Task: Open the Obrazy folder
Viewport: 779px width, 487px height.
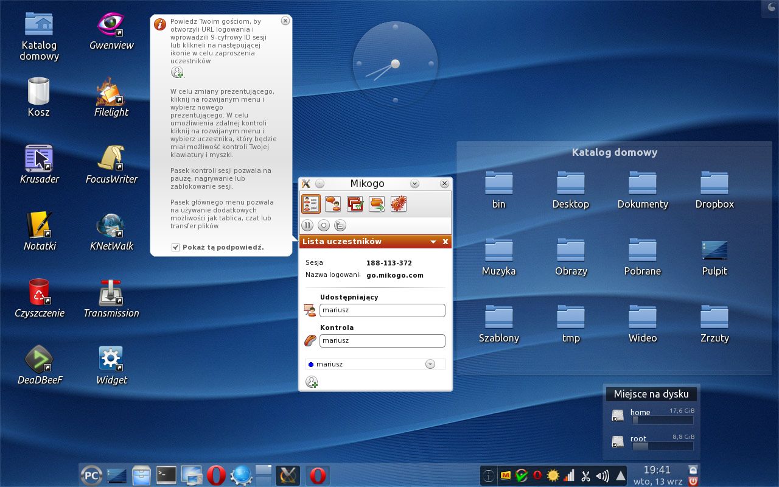Action: point(571,257)
